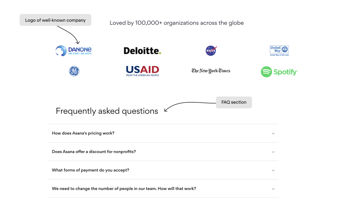This screenshot has width=353, height=198.
Task: Open the question about changing team size
Action: (163, 189)
